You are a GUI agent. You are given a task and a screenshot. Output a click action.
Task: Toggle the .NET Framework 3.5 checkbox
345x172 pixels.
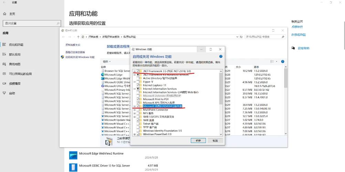(138, 71)
